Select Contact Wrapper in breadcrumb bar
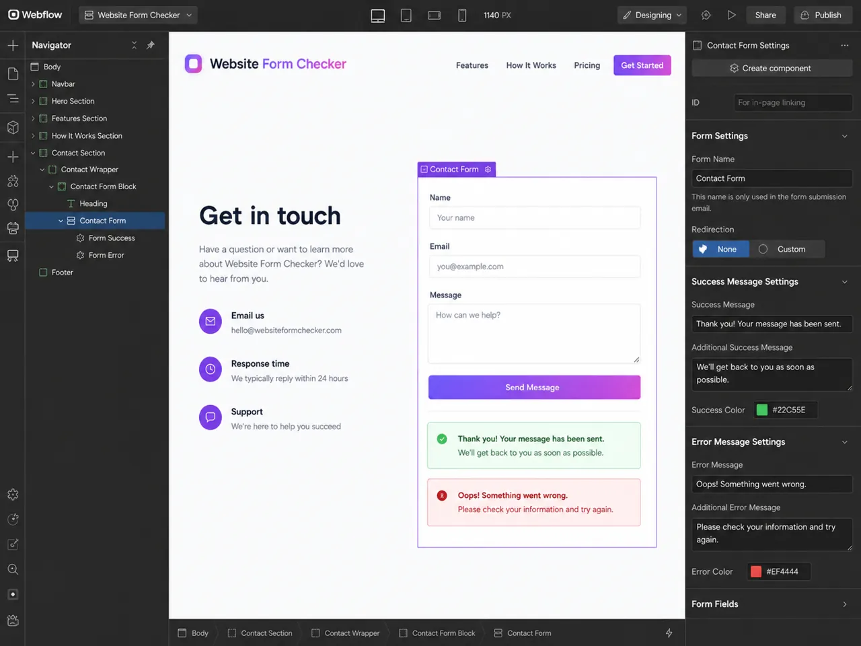 click(x=345, y=633)
